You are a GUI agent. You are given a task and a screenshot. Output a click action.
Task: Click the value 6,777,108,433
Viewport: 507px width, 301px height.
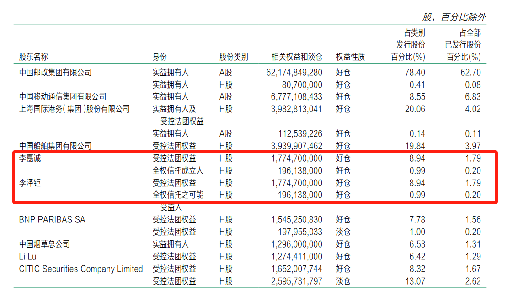[x=297, y=96]
